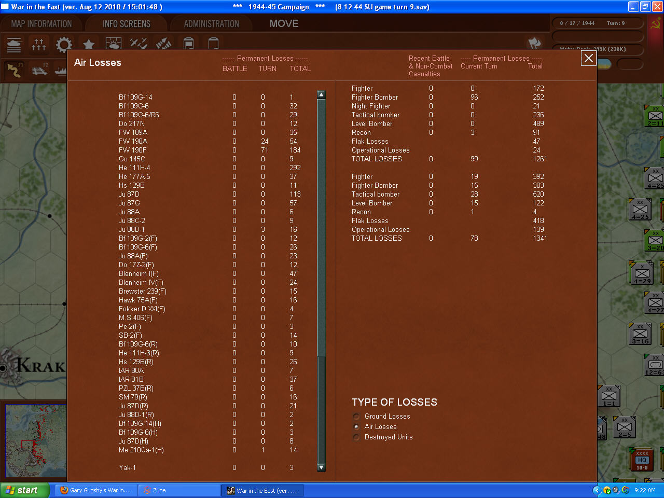This screenshot has height=498, width=664.
Task: Click the minimap thumbnail in the corner
Action: click(35, 441)
